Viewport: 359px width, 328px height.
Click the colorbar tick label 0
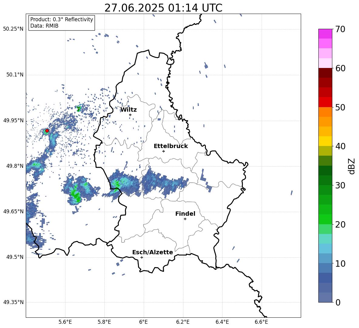(x=338, y=303)
